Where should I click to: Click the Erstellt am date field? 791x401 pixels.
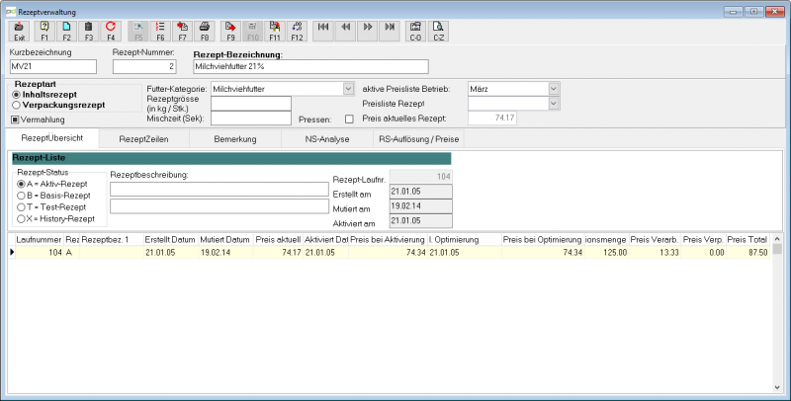[421, 192]
